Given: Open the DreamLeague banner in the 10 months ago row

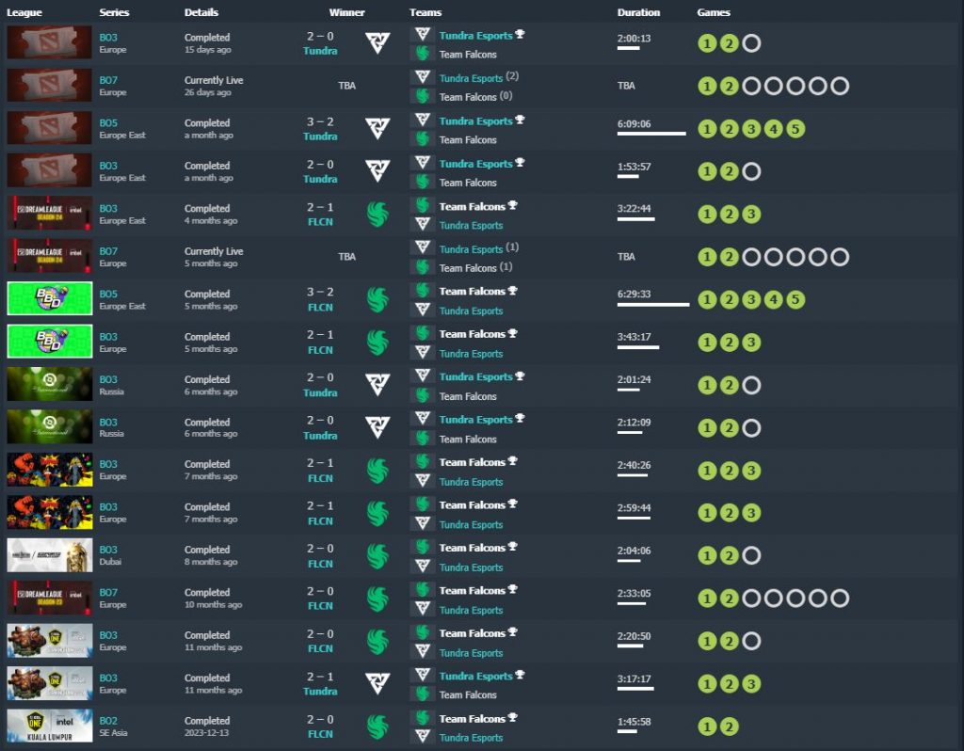Looking at the screenshot, I should pyautogui.click(x=50, y=599).
